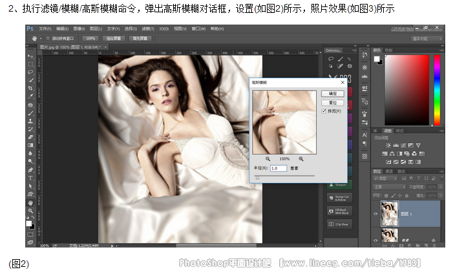Hide 图层 1 layer with eye icon
453x274 pixels.
[375, 214]
